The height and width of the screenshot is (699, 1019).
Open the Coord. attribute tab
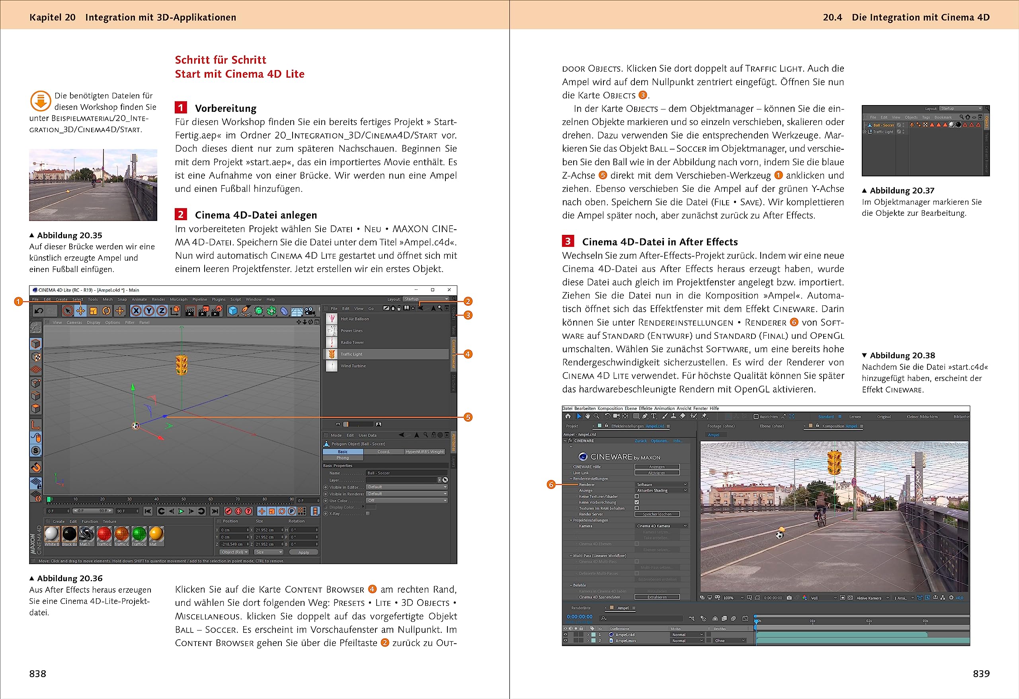pyautogui.click(x=384, y=452)
